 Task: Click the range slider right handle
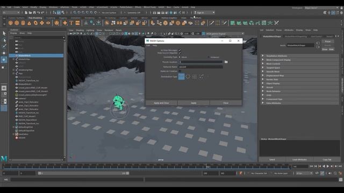coord(127,173)
